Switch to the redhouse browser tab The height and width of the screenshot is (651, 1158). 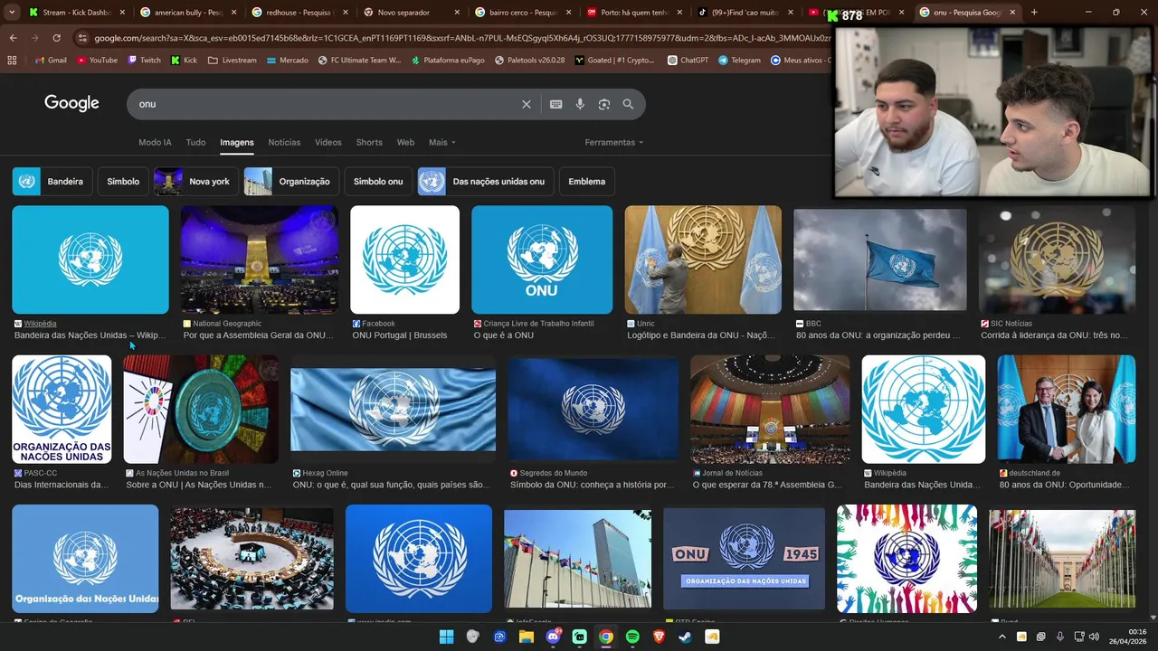point(298,13)
